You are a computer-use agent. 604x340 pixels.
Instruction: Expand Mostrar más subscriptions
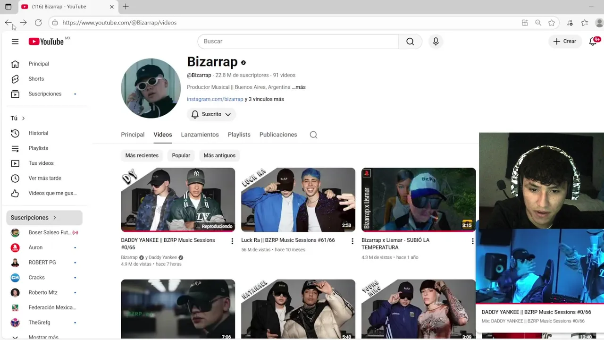[43, 337]
